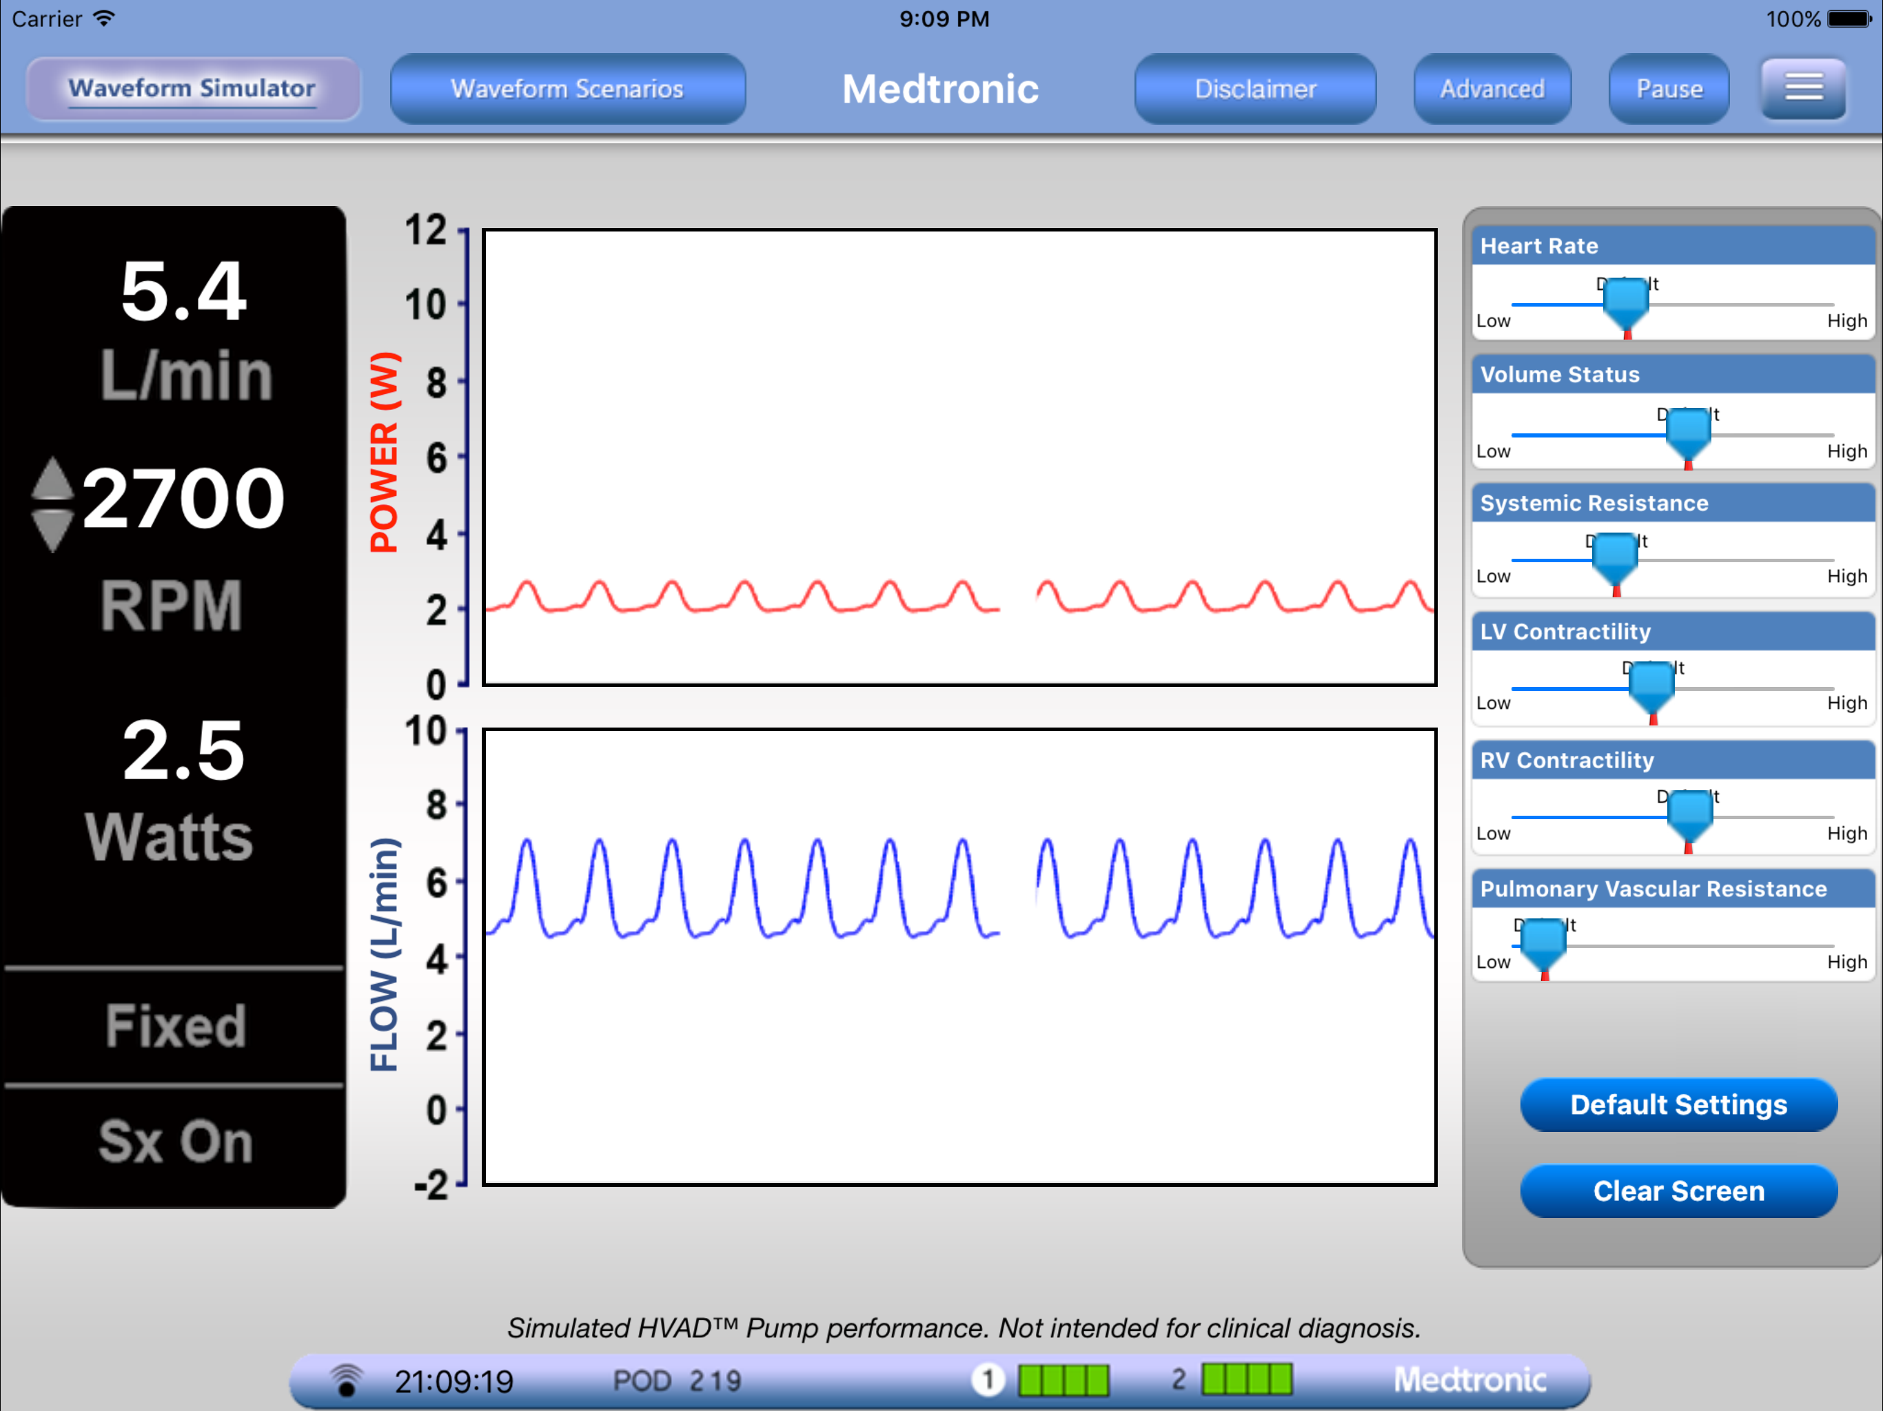Toggle the Fixed mode setting
This screenshot has width=1883, height=1411.
pyautogui.click(x=174, y=1025)
